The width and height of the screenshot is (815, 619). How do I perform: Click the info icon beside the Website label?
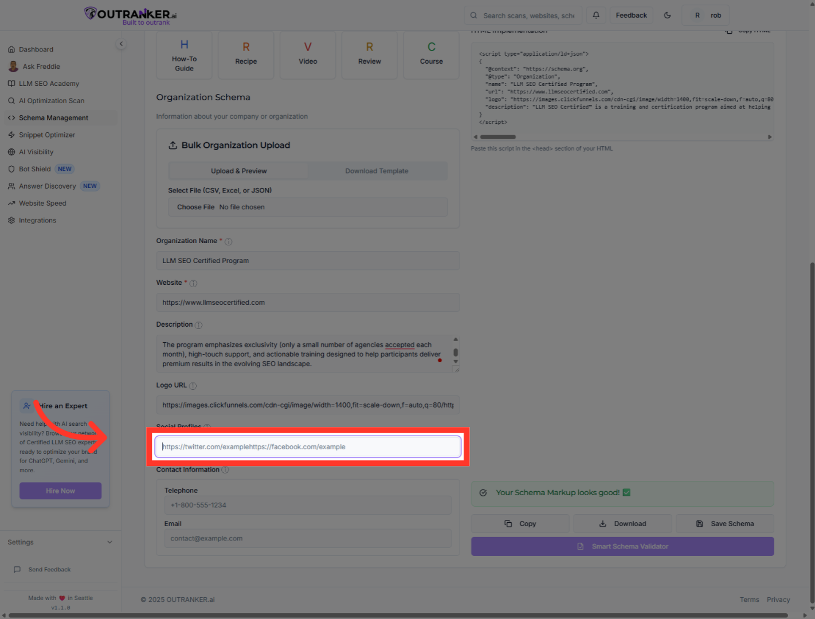[x=193, y=284]
